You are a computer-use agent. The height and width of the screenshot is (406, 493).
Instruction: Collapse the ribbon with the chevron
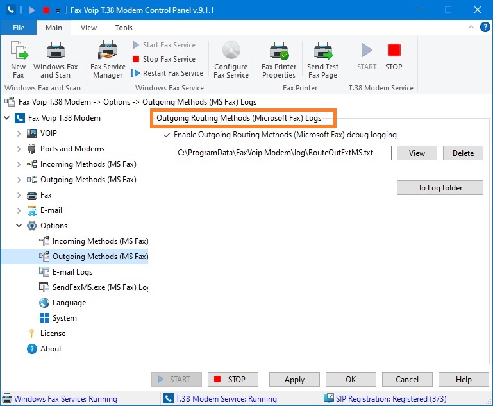point(471,27)
